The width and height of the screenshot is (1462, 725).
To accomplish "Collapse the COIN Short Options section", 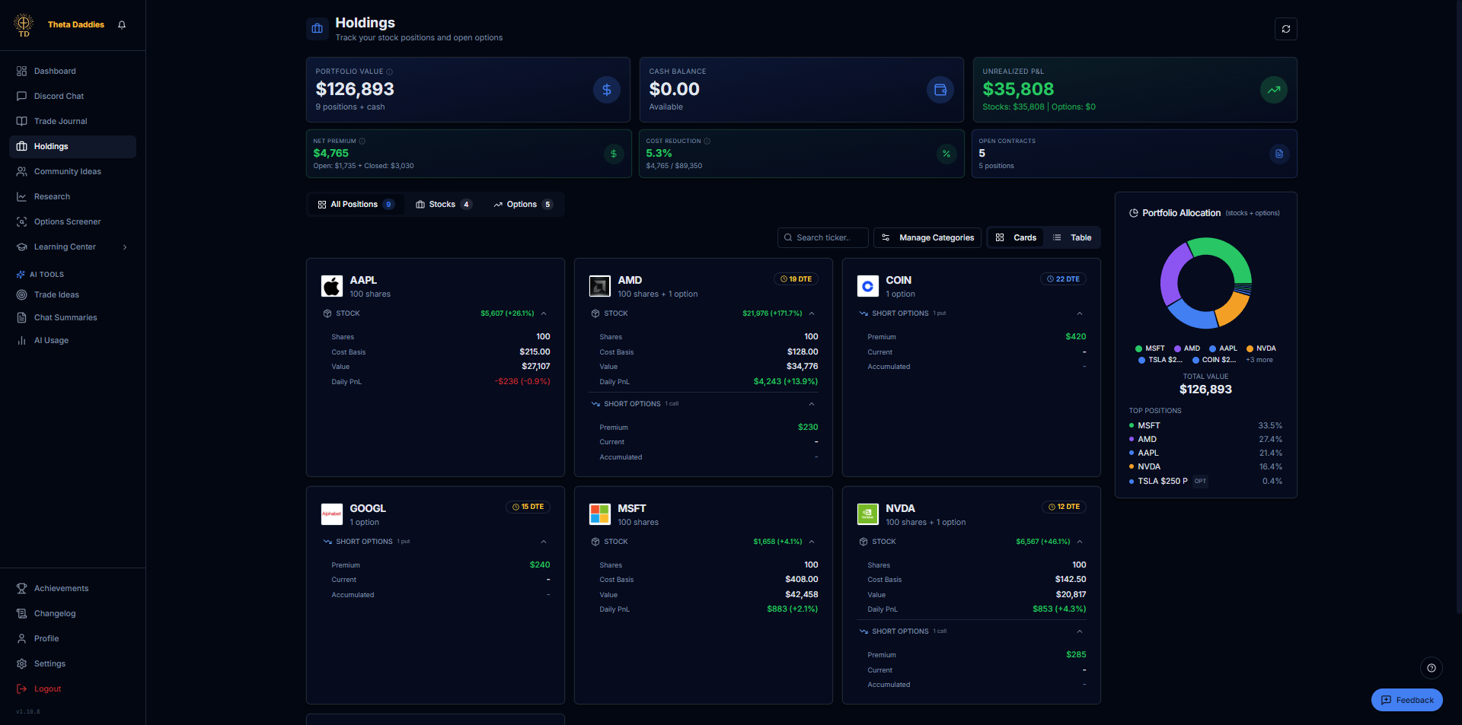I will click(1080, 313).
